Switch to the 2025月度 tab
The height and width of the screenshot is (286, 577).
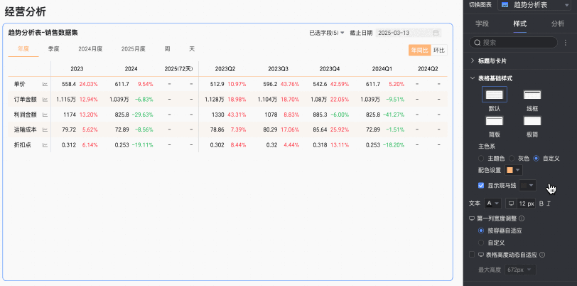pyautogui.click(x=133, y=49)
